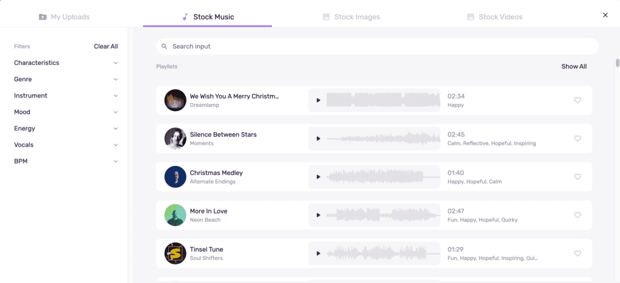Expand the Characteristics filter
Screen dimensions: 620x283
point(65,63)
